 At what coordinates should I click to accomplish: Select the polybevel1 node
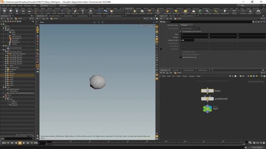[x=207, y=99]
